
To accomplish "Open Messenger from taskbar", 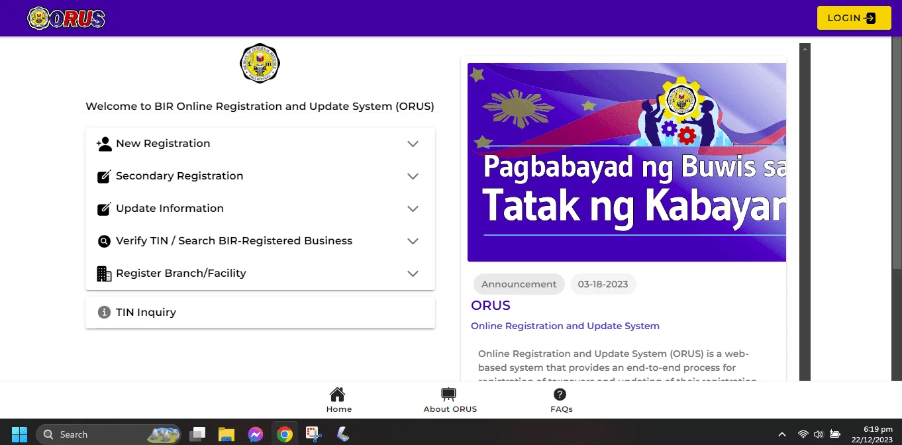I will 256,434.
